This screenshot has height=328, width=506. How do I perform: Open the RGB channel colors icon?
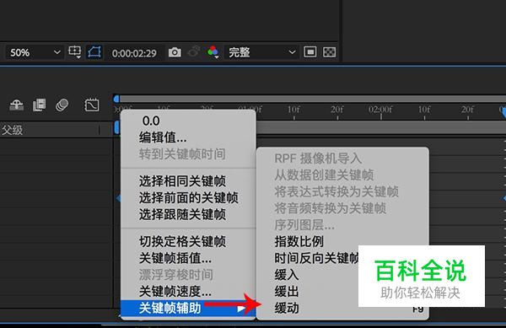pos(213,51)
